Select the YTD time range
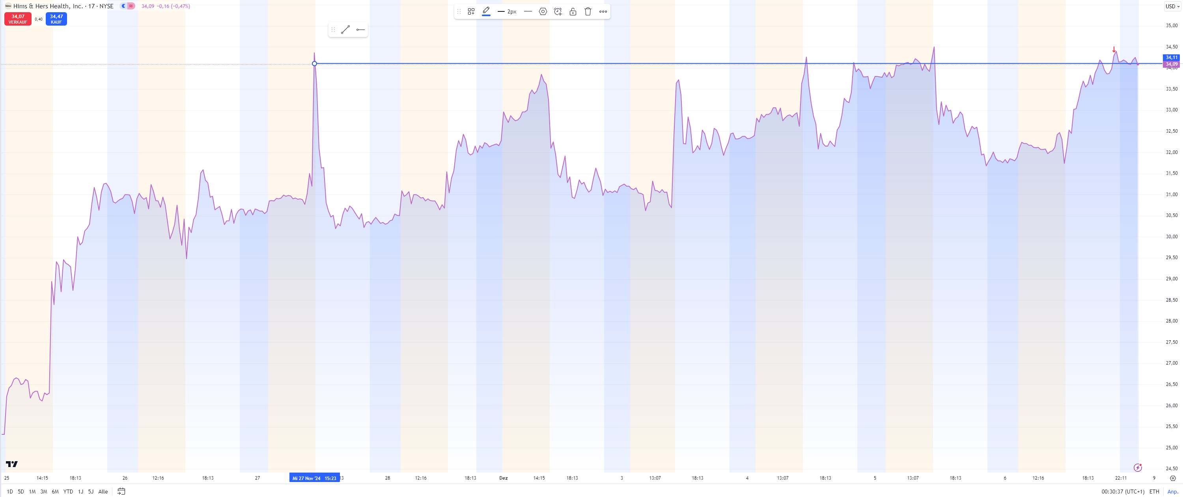Image resolution: width=1183 pixels, height=497 pixels. coord(68,491)
